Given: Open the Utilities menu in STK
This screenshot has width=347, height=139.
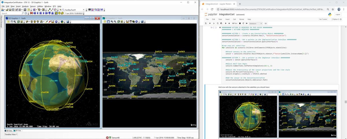Looking at the screenshot, I should (40, 6).
